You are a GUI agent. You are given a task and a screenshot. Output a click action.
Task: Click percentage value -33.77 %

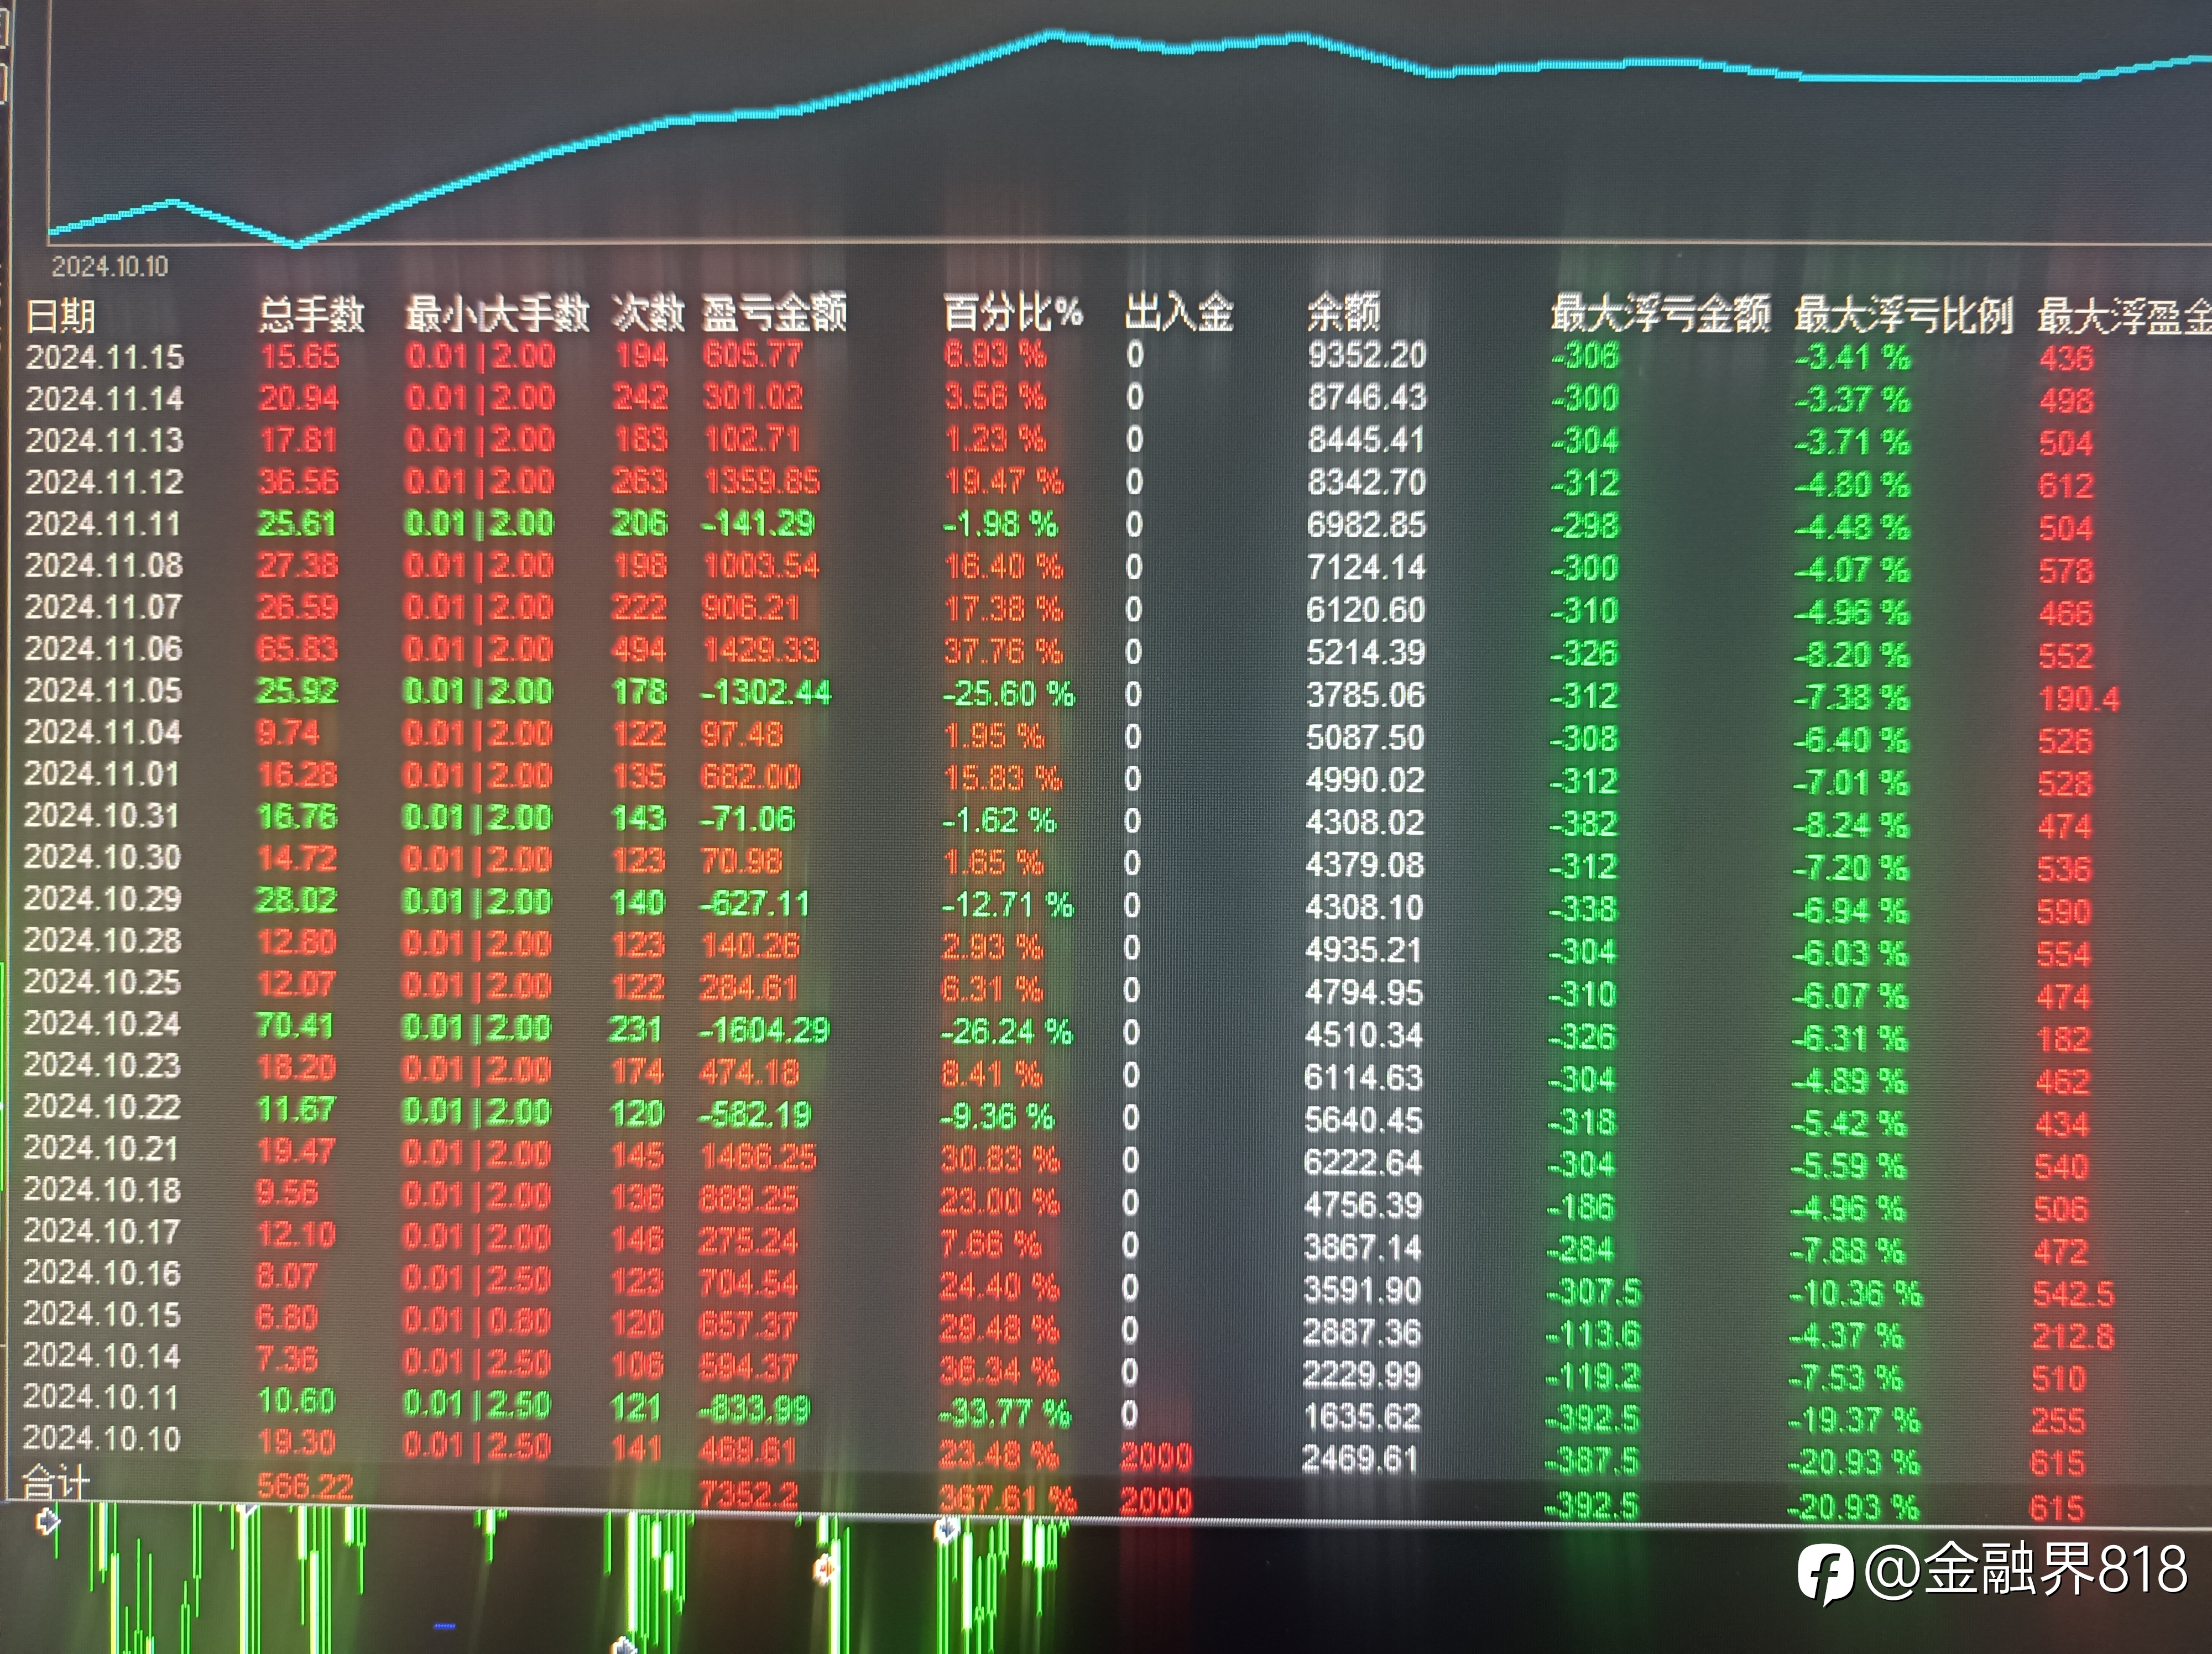1005,1413
